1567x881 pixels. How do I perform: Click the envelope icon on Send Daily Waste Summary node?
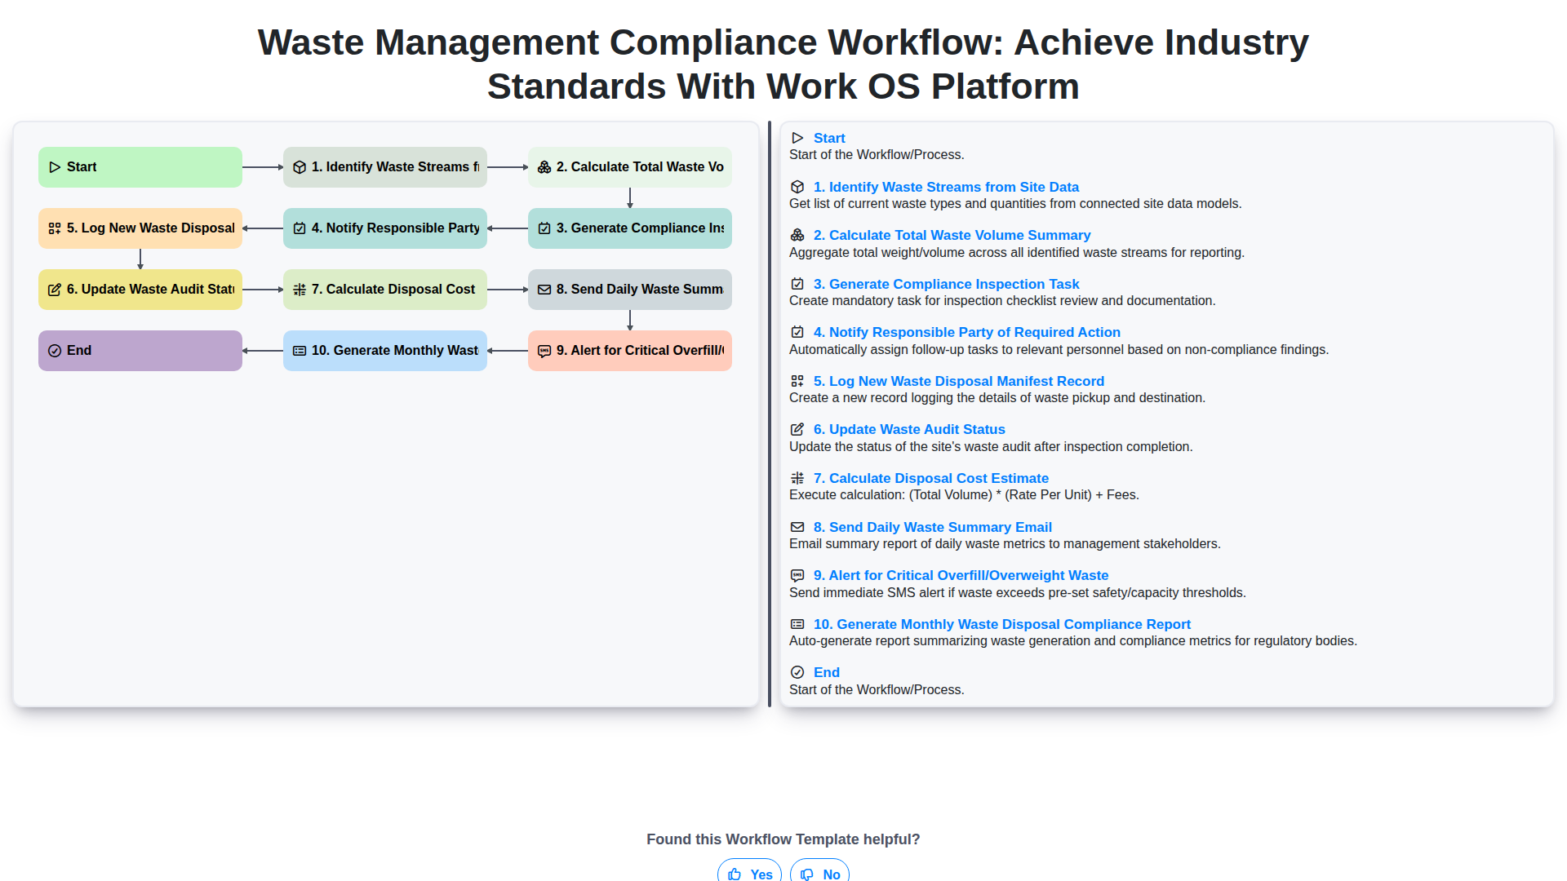544,290
